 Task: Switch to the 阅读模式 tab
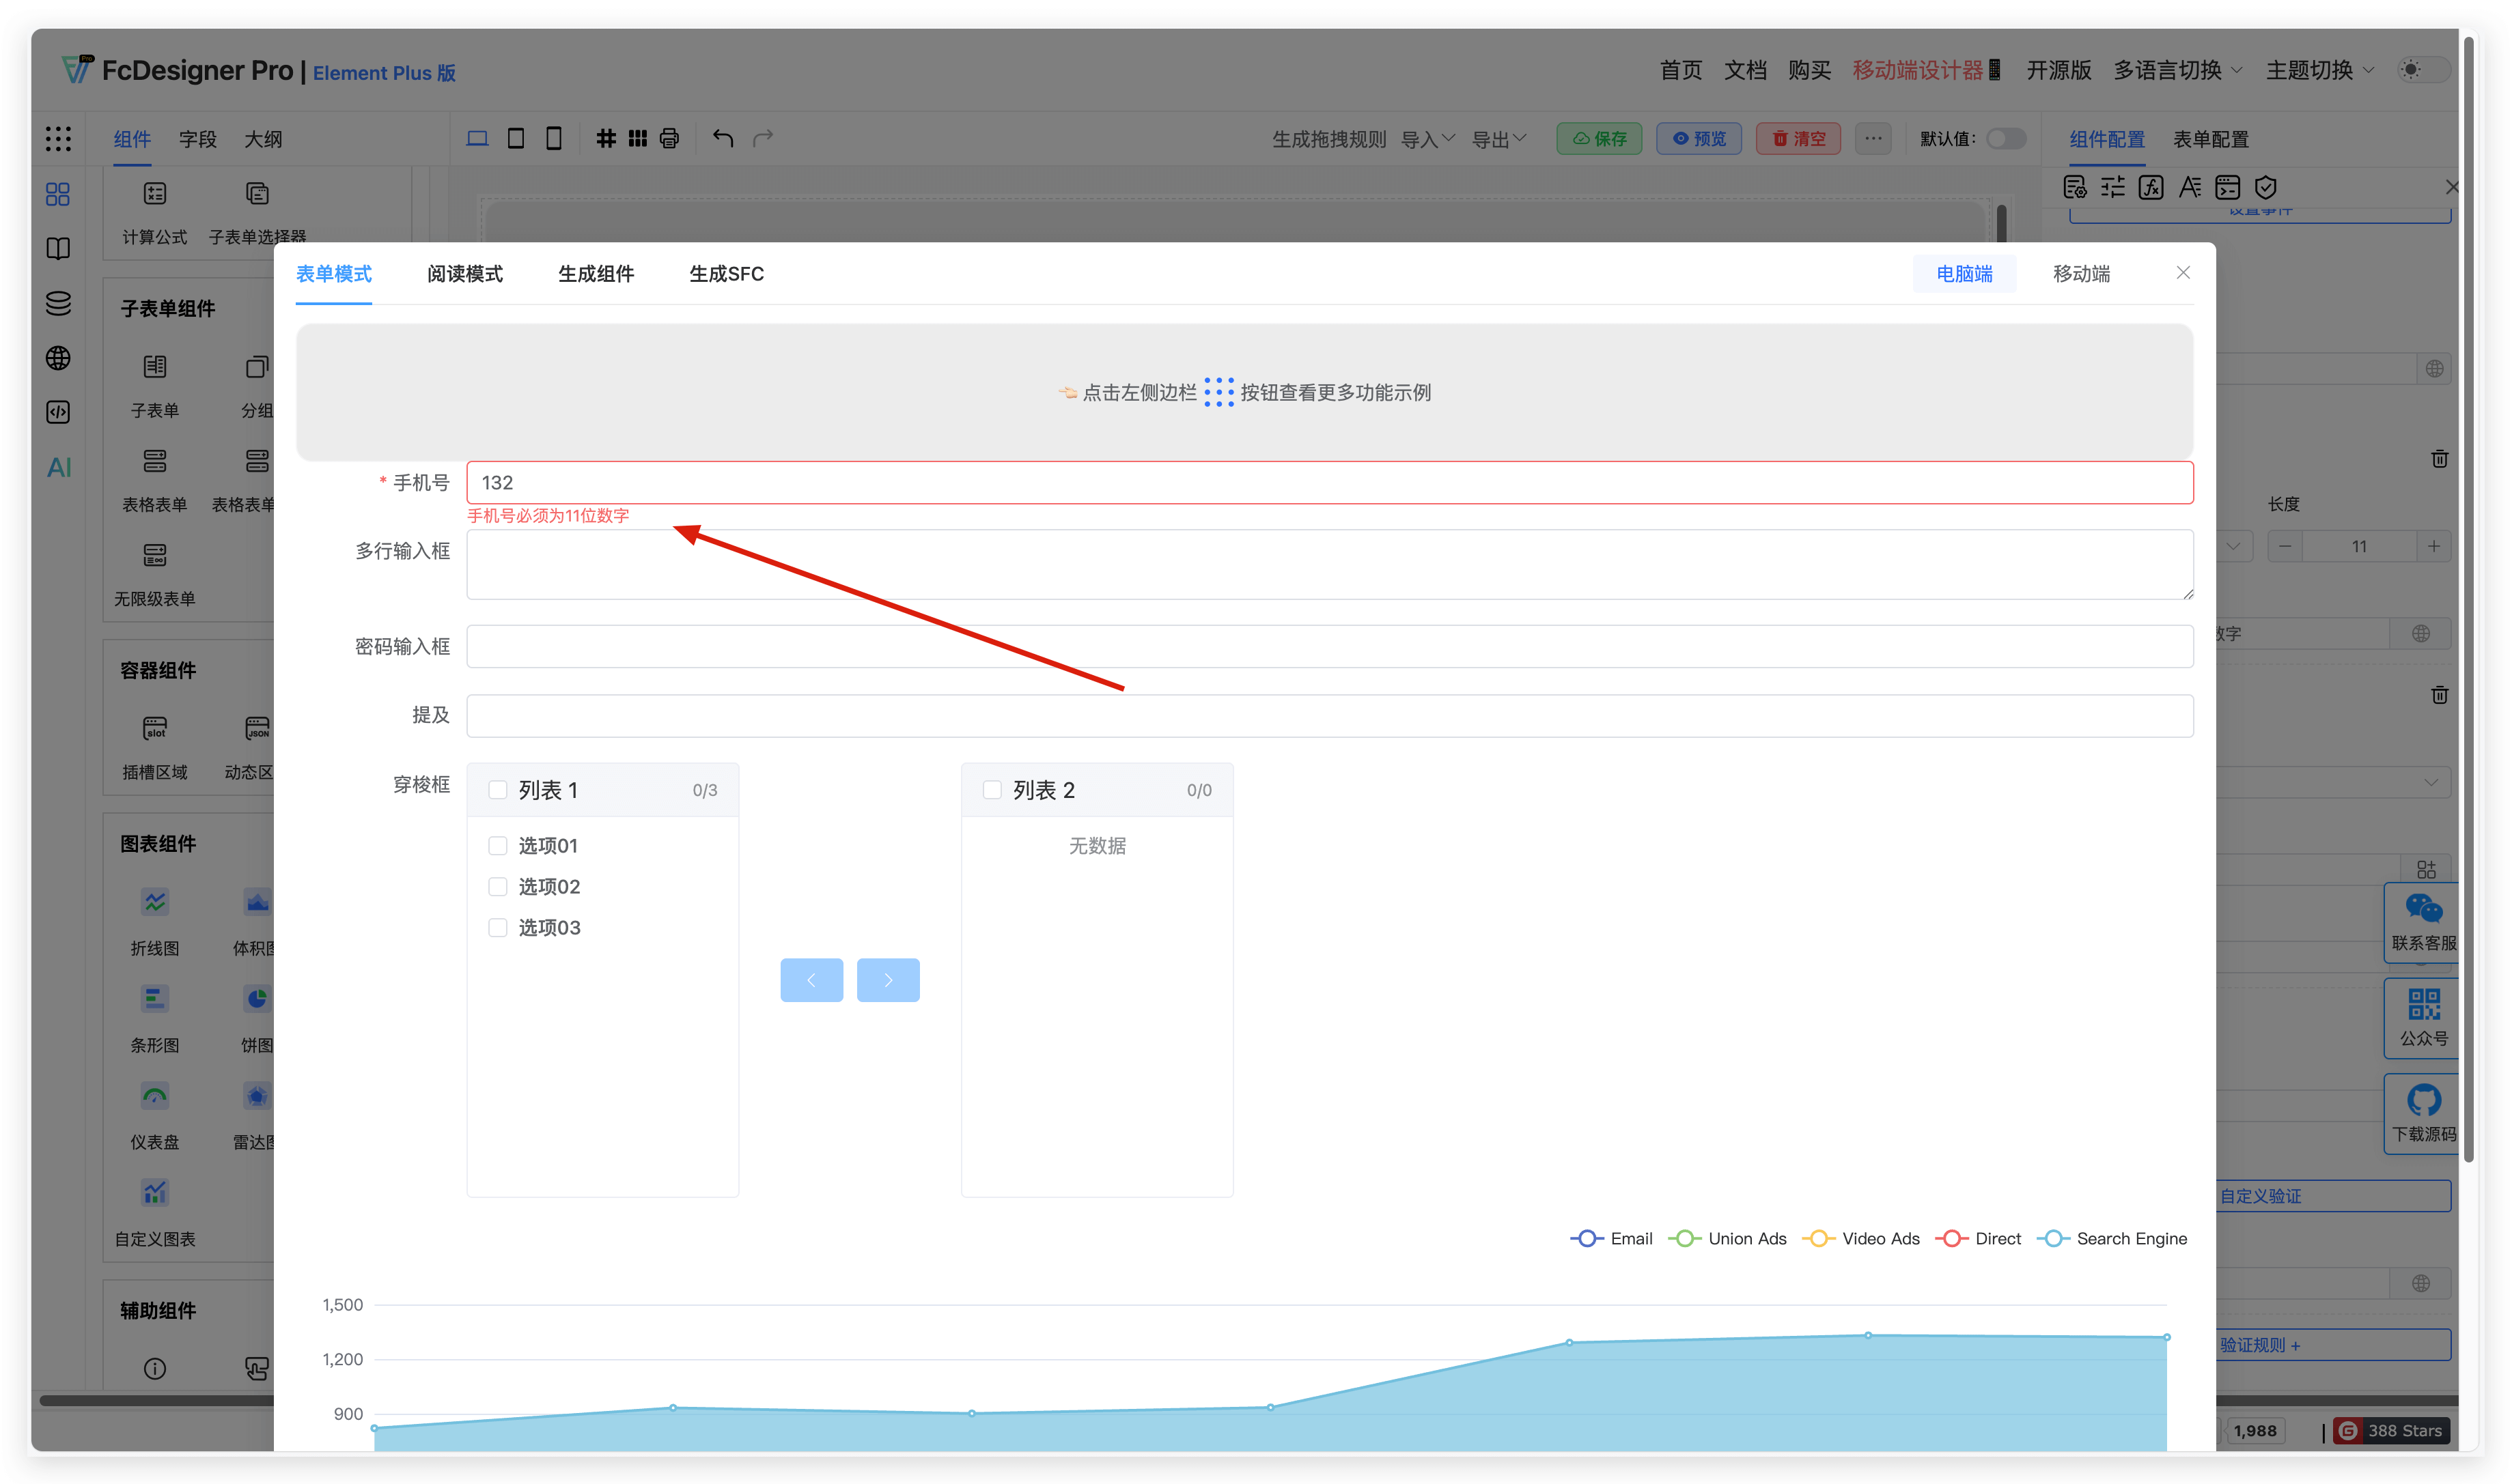pyautogui.click(x=464, y=274)
